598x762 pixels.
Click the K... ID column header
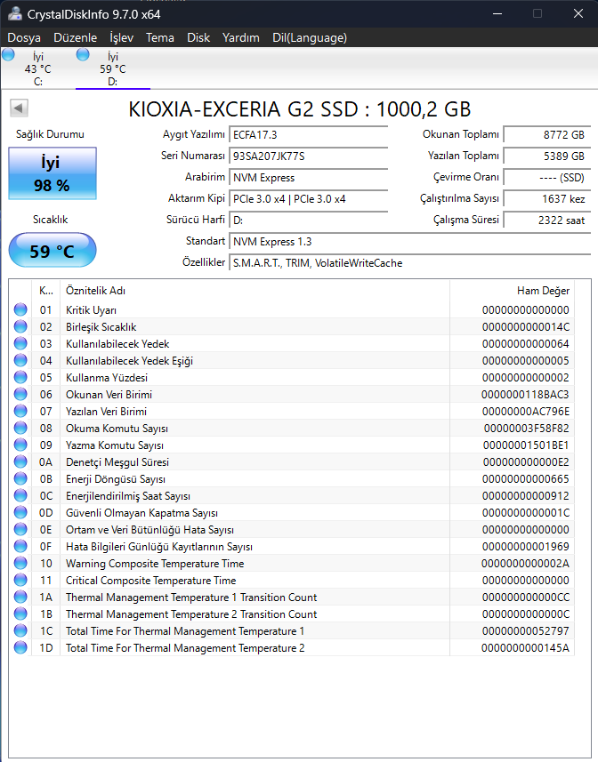click(x=45, y=291)
